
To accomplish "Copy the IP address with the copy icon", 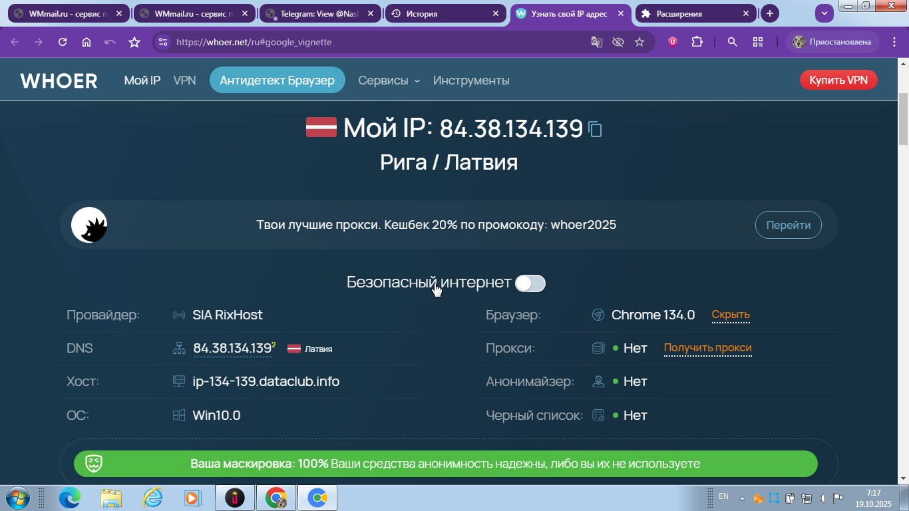I will [595, 129].
